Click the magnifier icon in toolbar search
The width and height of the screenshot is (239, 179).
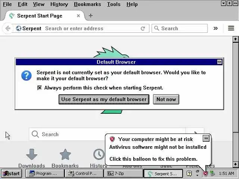tap(156, 28)
